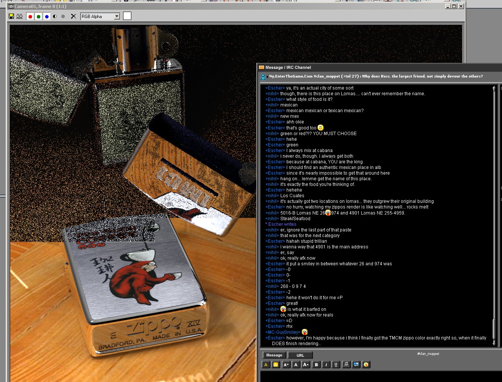
Task: Increase the font size with A-up icon
Action: click(306, 365)
